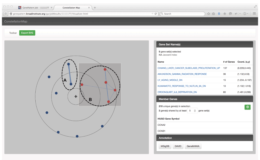Open the AMUNDSON_GAMMA_RADIATION_RESPONSE gene set link
This screenshot has width=260, height=160.
tap(182, 74)
